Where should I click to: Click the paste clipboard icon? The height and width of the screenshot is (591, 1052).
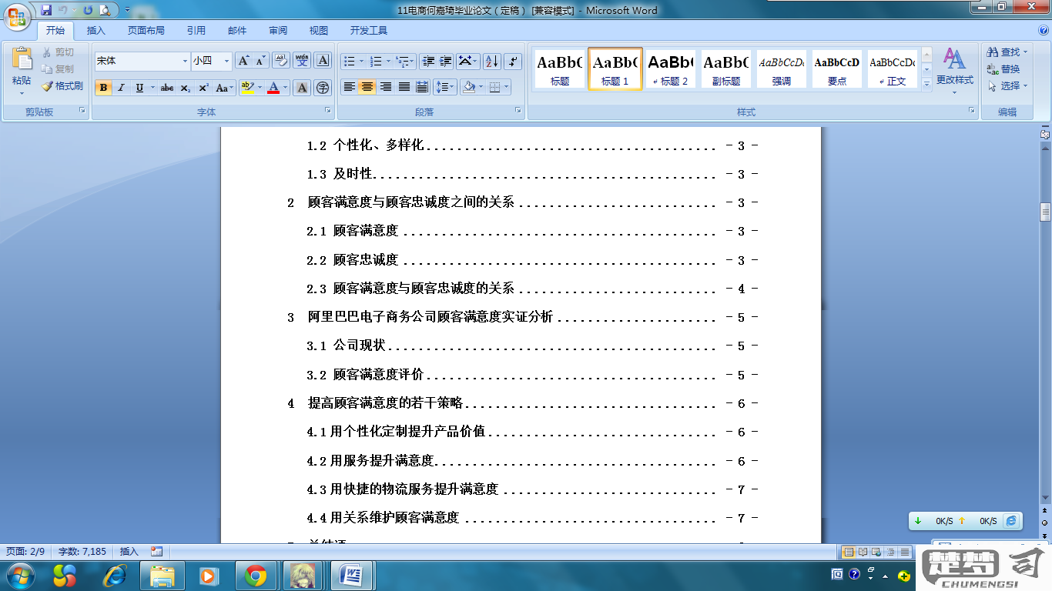point(22,59)
